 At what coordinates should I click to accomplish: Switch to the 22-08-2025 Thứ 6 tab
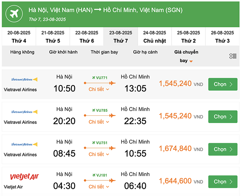87,36
